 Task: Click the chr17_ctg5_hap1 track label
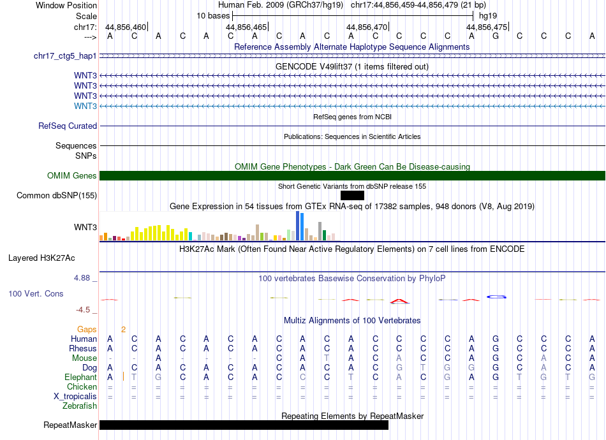pyautogui.click(x=65, y=56)
